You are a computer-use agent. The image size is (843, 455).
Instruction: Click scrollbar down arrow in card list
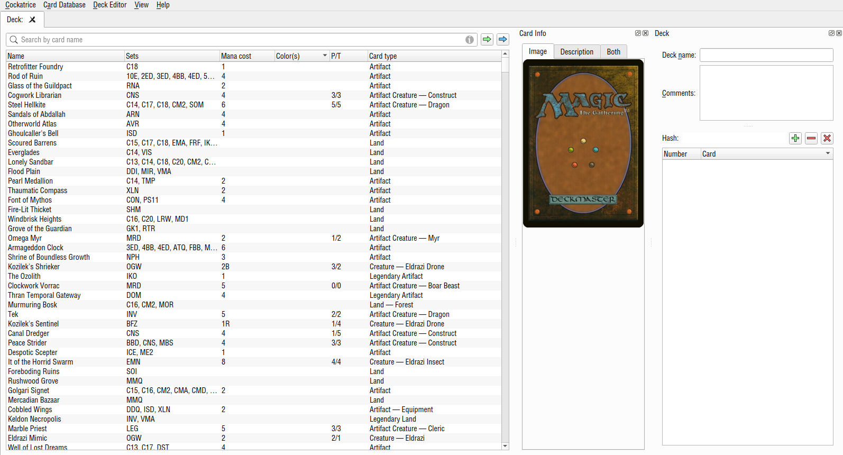(x=505, y=447)
